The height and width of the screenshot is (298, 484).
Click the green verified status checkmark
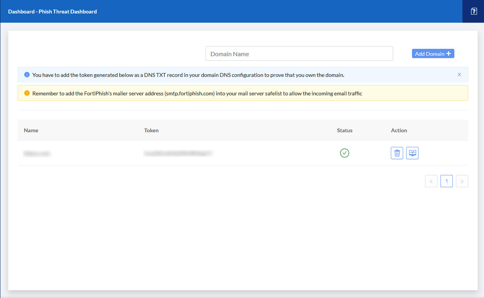(345, 153)
